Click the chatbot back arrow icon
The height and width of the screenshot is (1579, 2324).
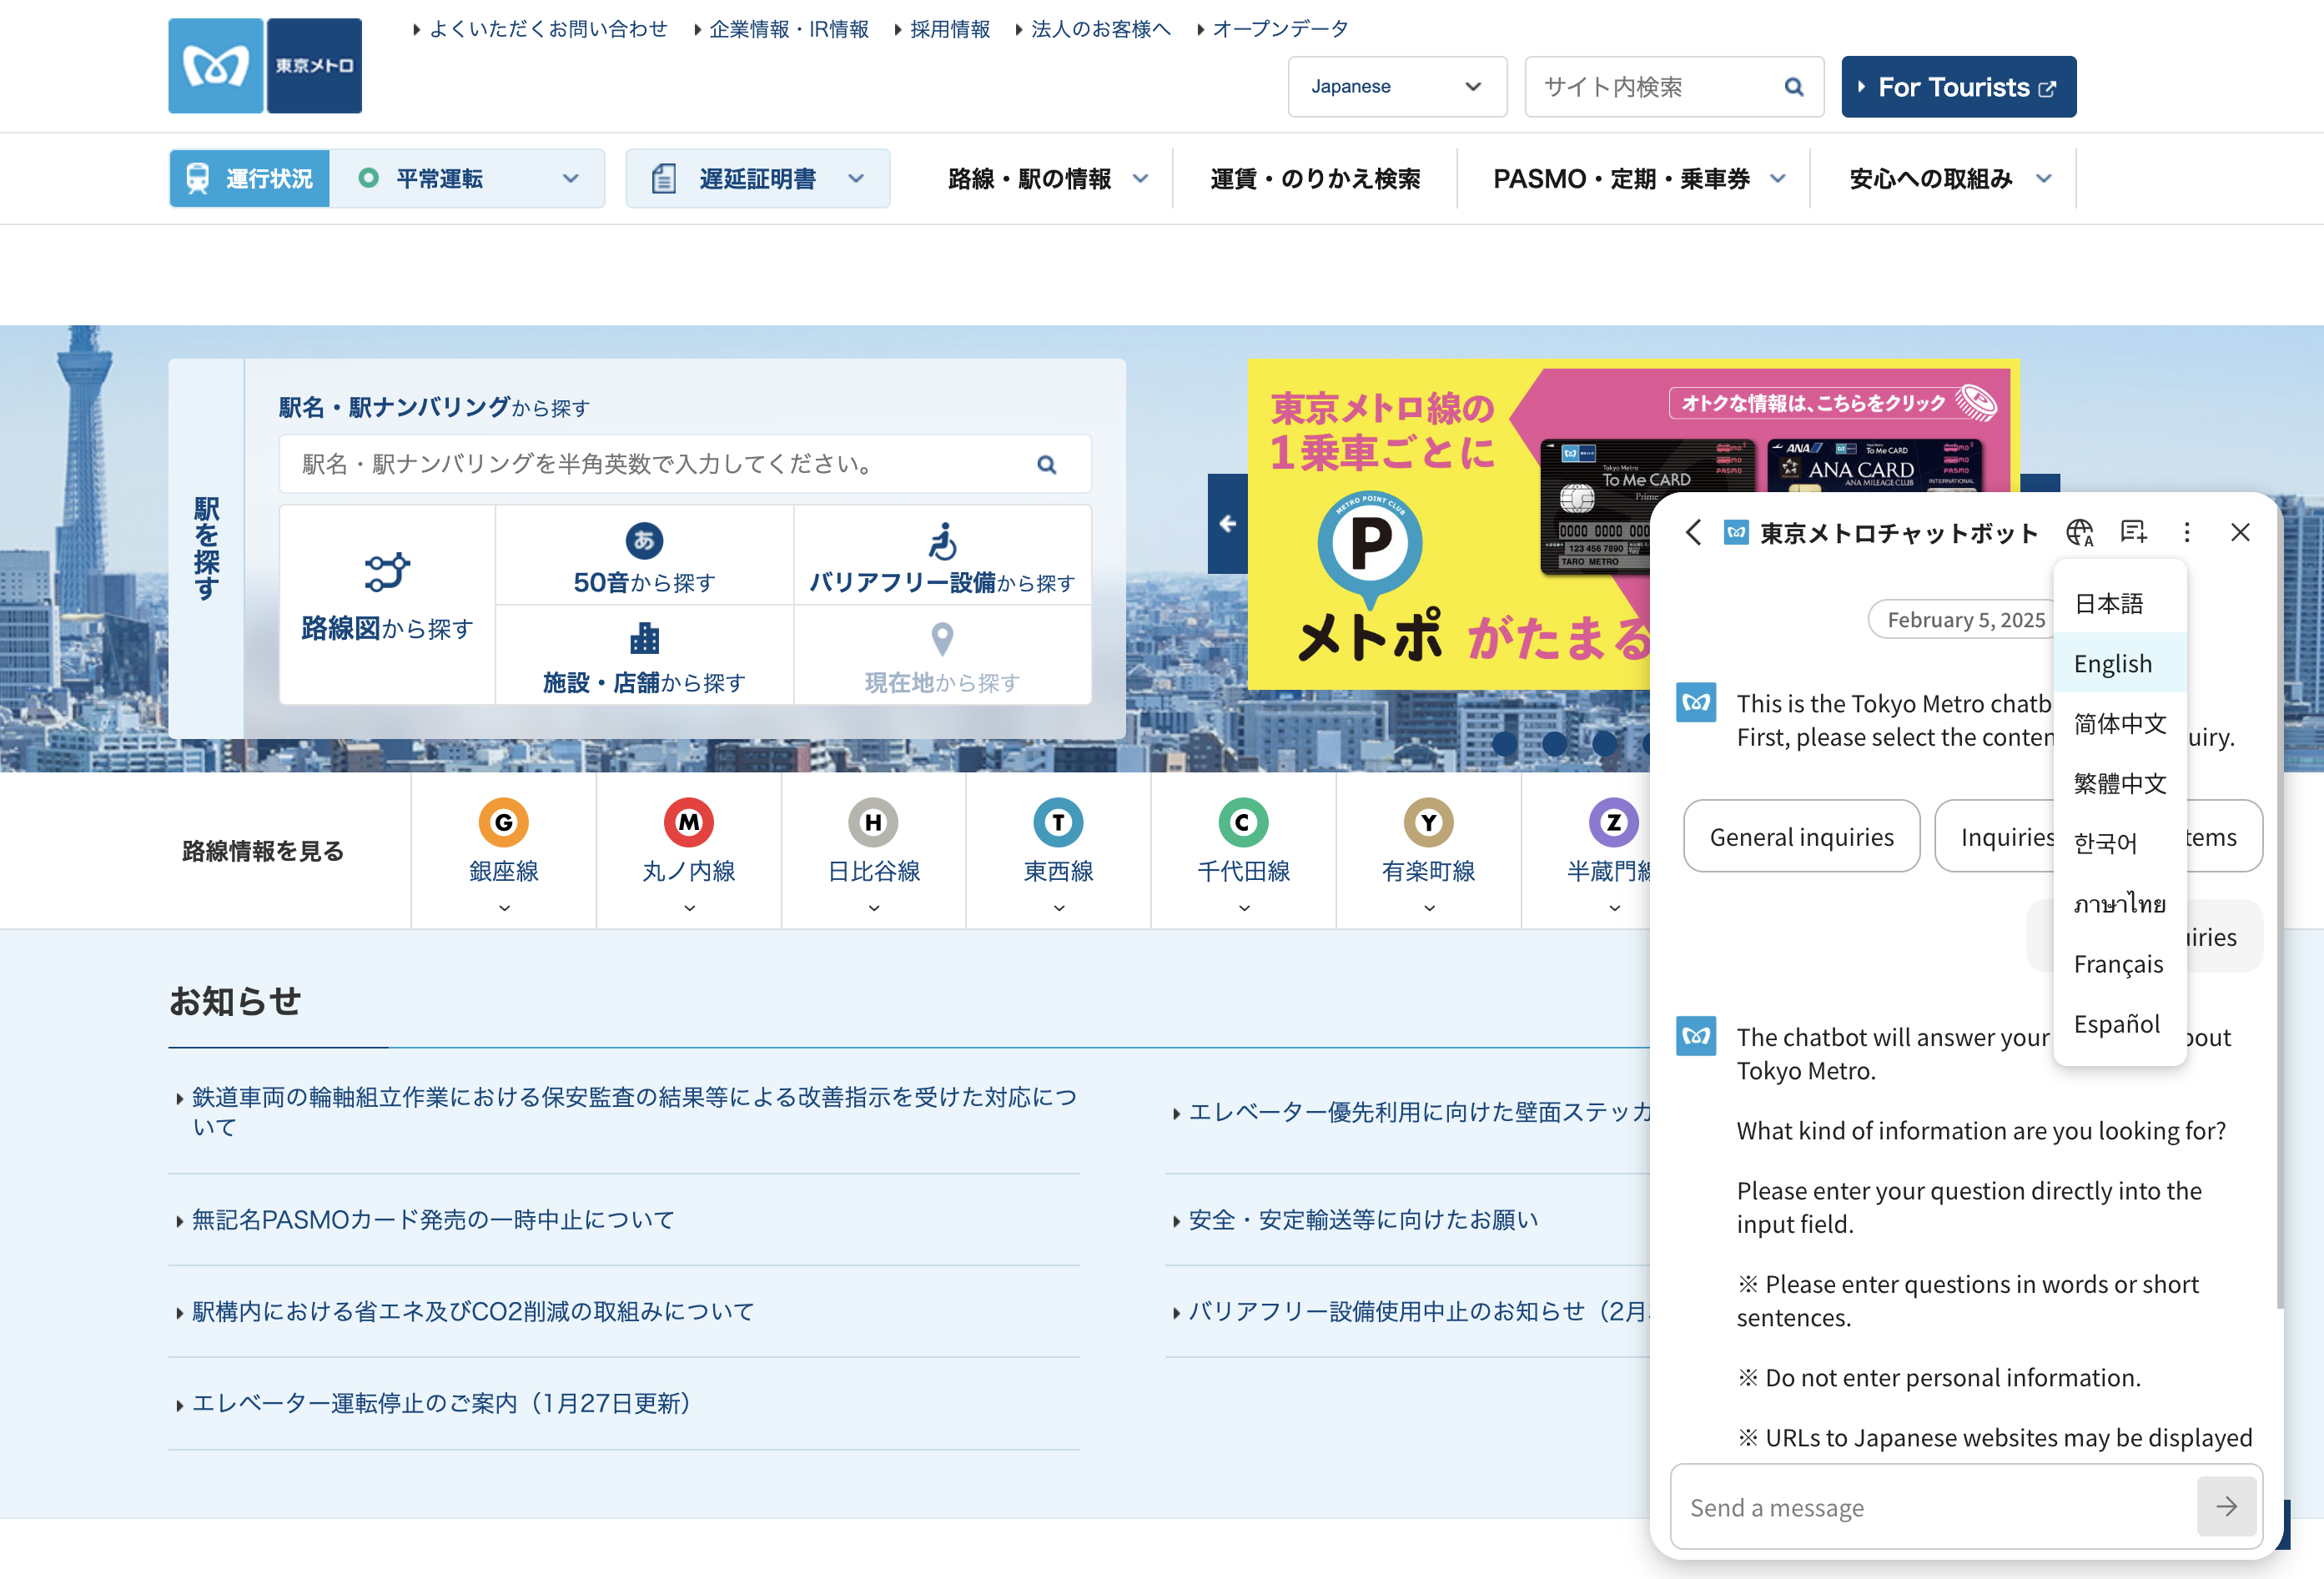[1692, 532]
